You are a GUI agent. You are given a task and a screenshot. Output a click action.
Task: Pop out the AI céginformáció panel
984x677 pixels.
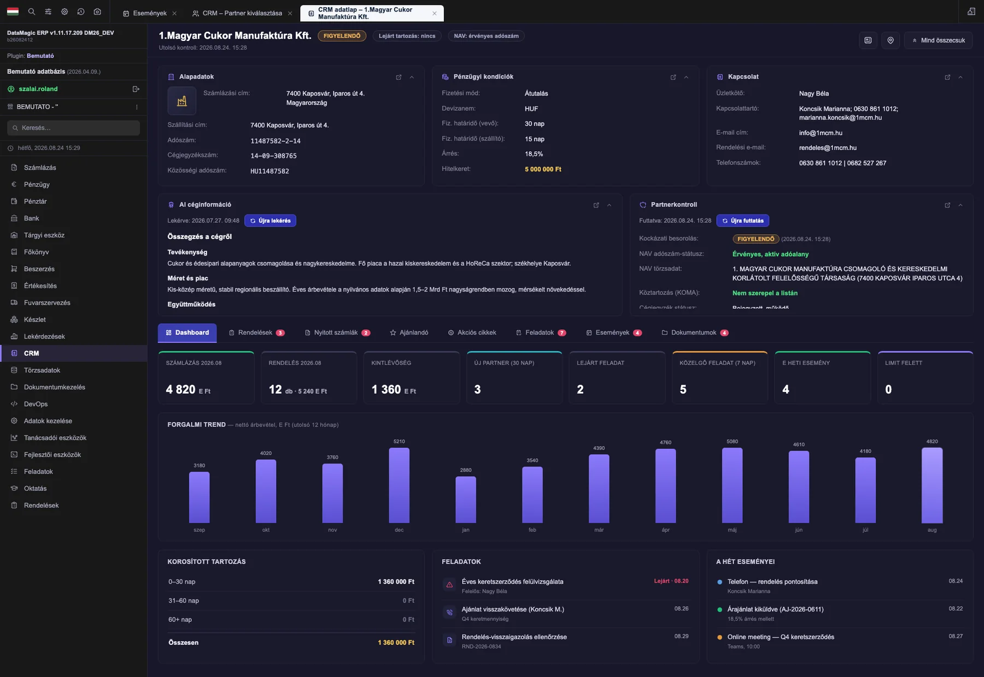(x=596, y=205)
